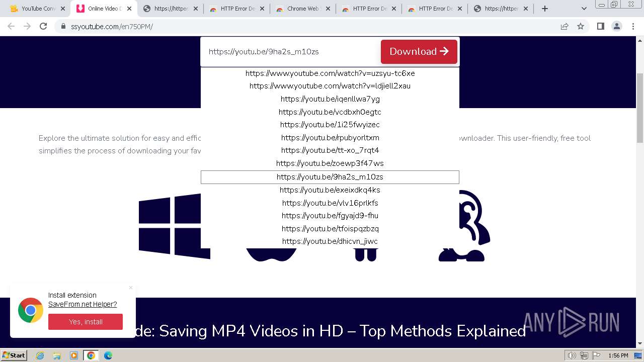Reload the current page

click(x=43, y=26)
